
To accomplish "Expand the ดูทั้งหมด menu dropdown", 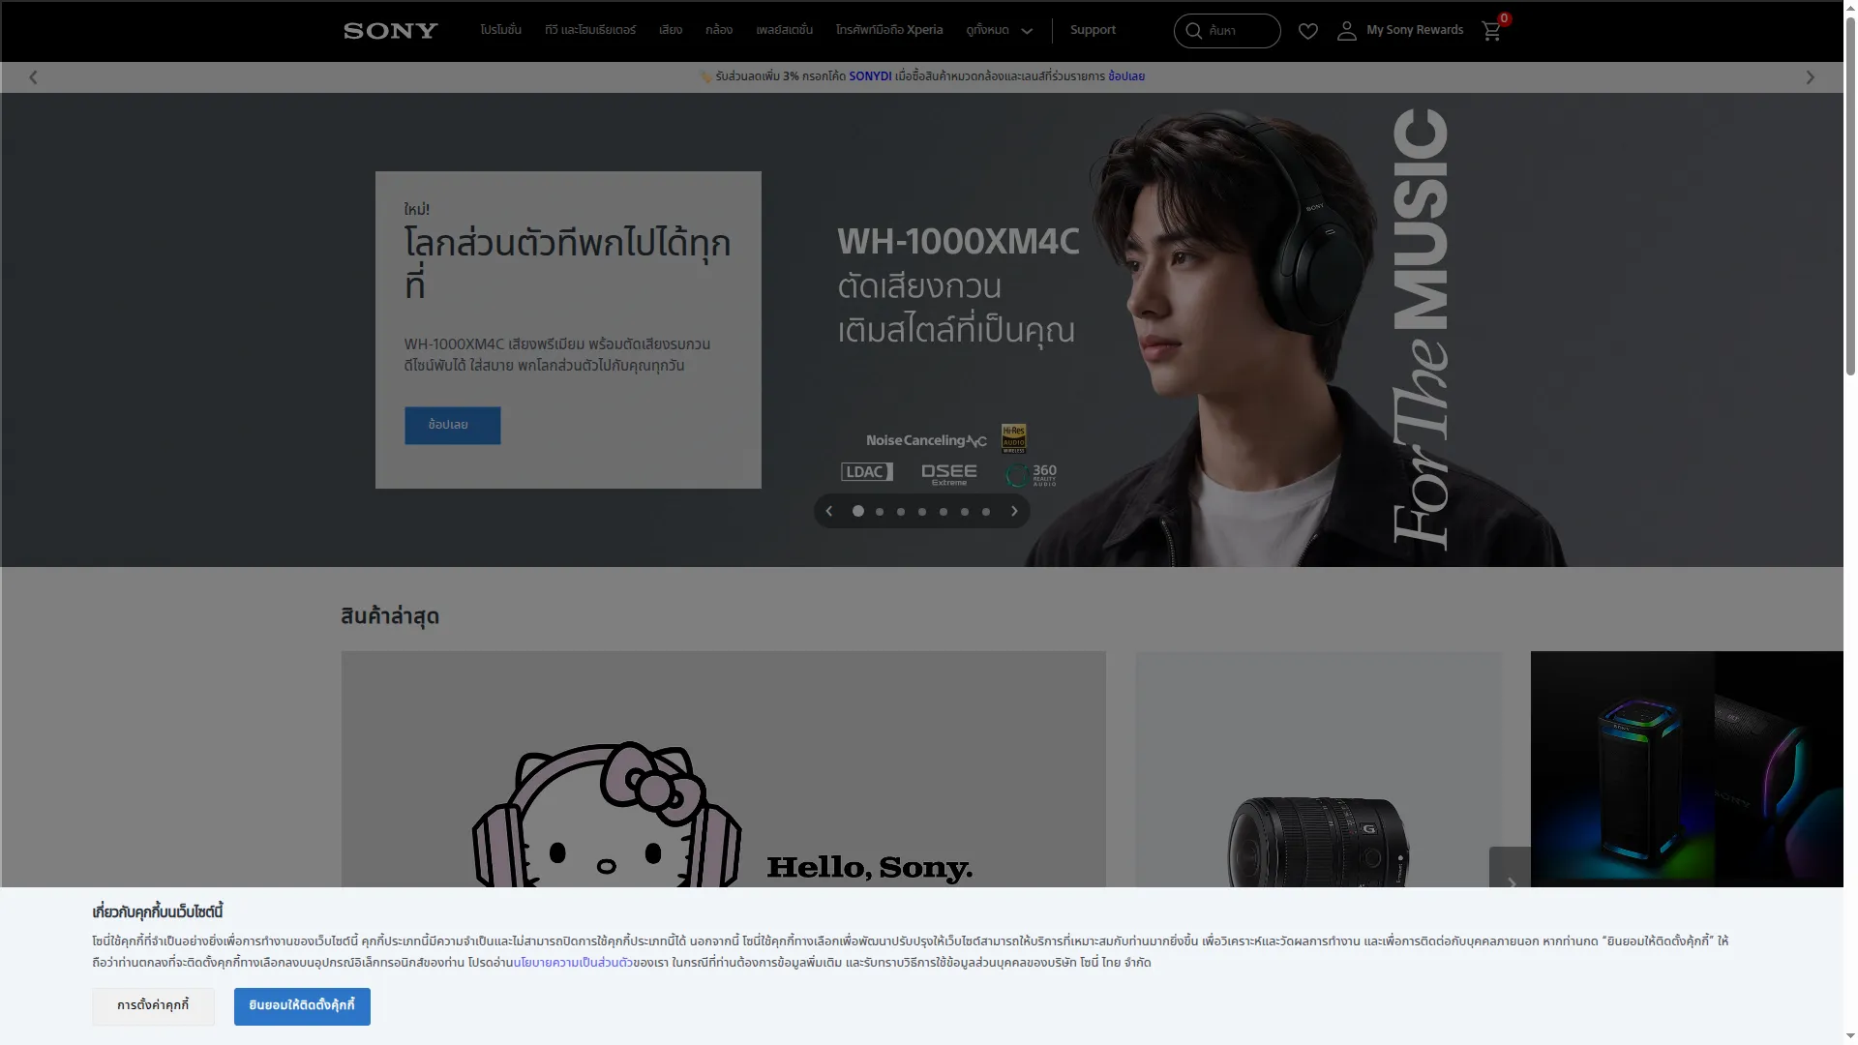I will pos(1000,31).
